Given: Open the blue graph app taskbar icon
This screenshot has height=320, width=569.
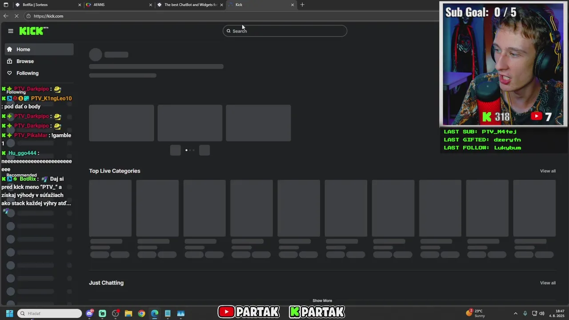Looking at the screenshot, I should click(180, 313).
